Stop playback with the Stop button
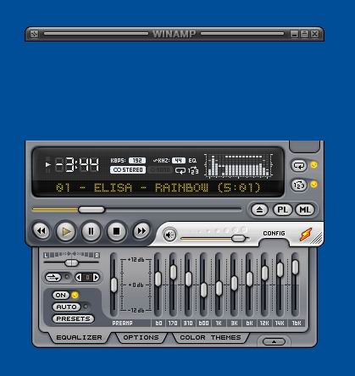 click(x=116, y=231)
